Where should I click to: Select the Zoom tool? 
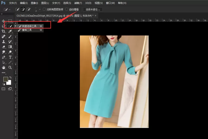(10, 68)
